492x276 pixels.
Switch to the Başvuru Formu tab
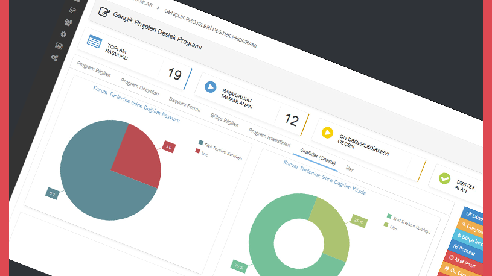point(185,105)
